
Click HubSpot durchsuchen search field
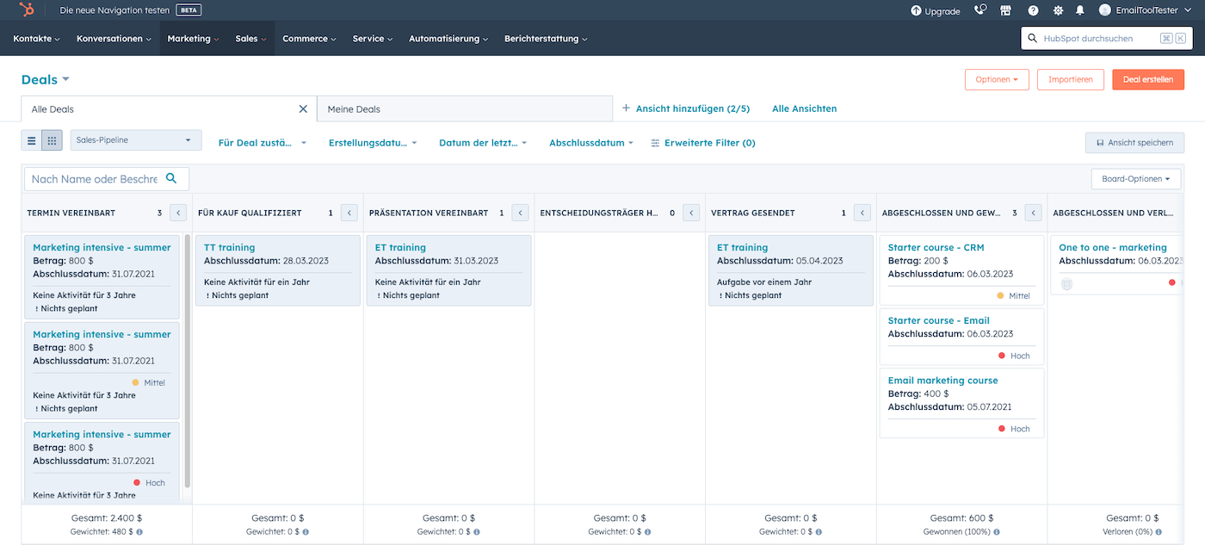pos(1107,38)
